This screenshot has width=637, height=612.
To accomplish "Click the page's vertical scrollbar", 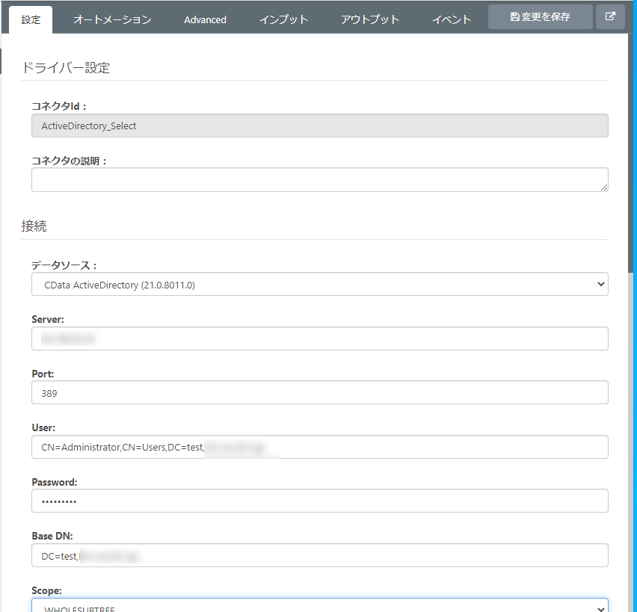I will 632,149.
